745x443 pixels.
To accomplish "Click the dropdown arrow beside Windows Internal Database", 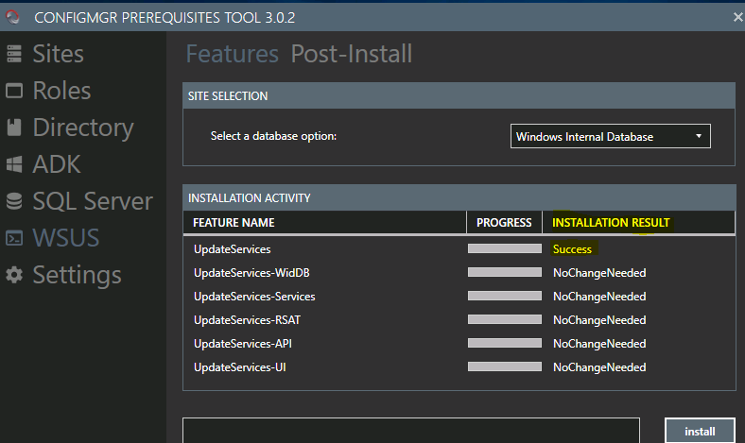I will coord(699,136).
